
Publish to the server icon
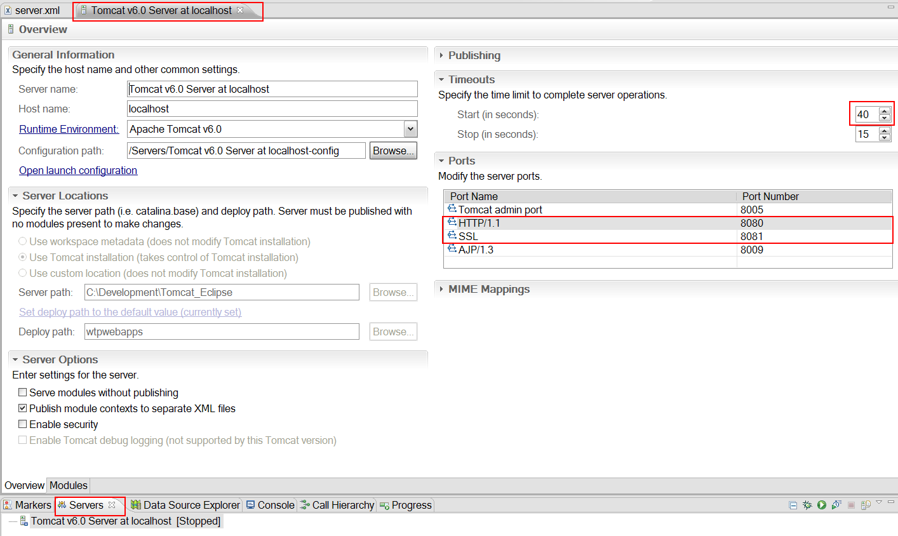pos(866,505)
